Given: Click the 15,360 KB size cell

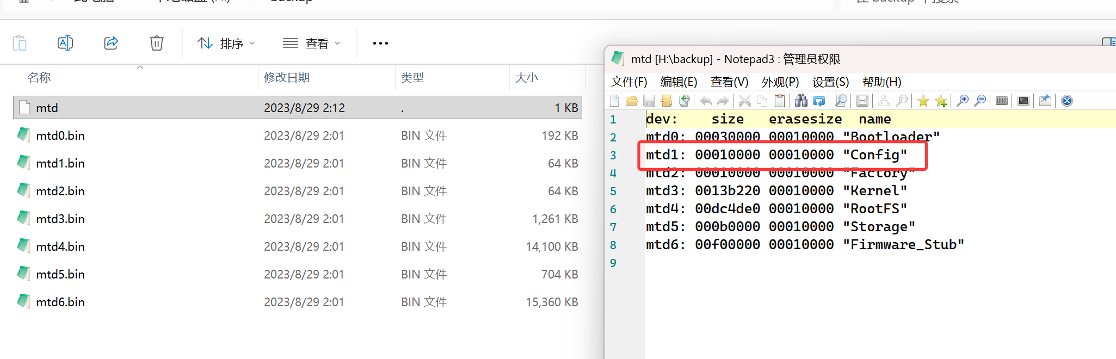Looking at the screenshot, I should (x=552, y=302).
